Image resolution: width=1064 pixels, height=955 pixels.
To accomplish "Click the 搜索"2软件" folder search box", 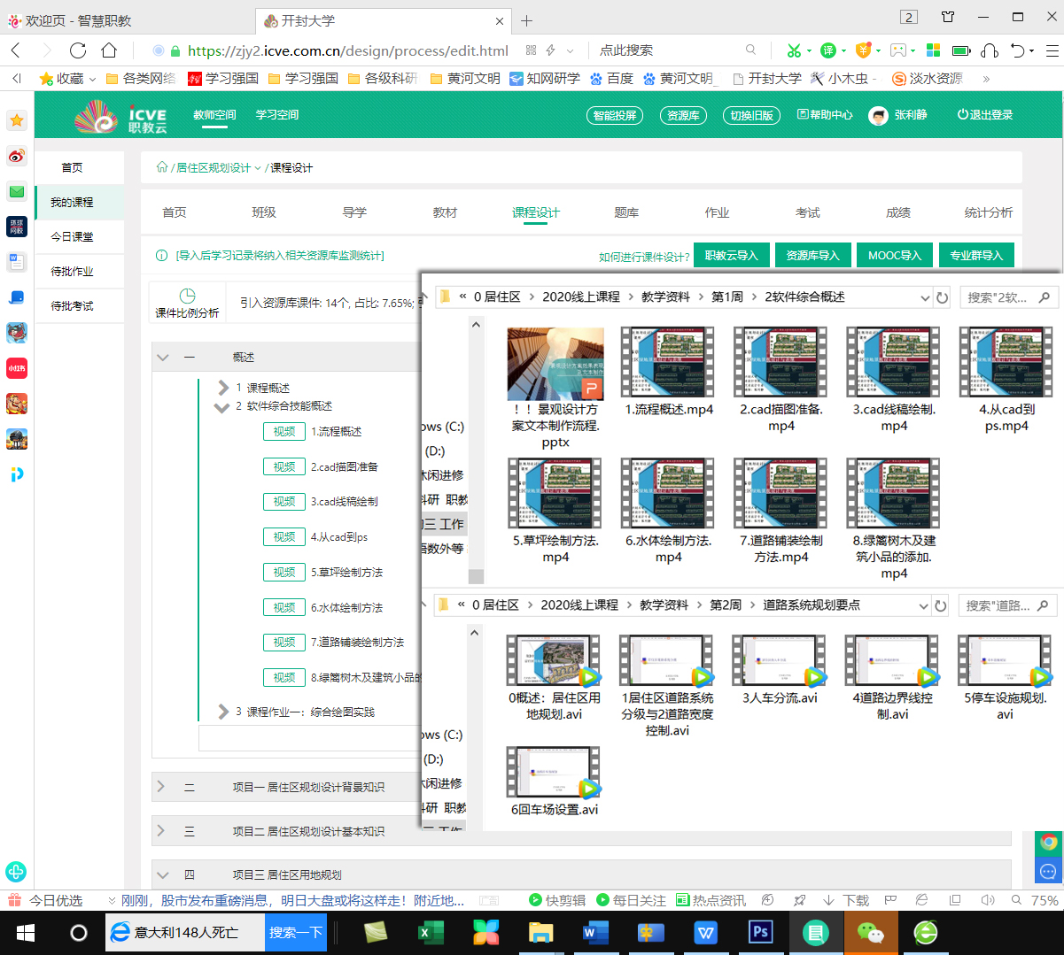I will click(x=998, y=298).
